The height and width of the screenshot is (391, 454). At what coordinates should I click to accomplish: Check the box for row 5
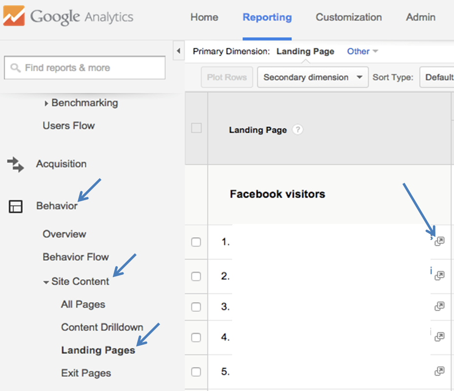[x=196, y=371]
